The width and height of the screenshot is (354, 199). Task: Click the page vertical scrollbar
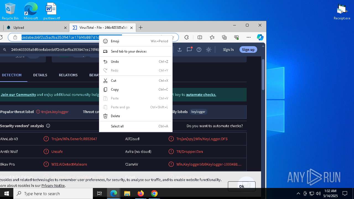click(263, 75)
